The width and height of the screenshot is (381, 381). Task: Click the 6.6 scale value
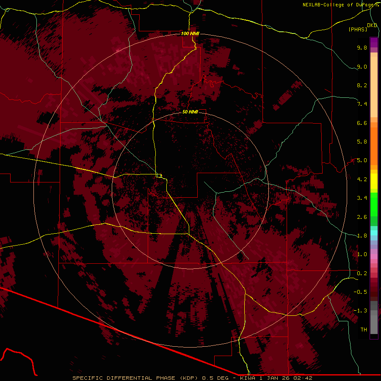[362, 123]
